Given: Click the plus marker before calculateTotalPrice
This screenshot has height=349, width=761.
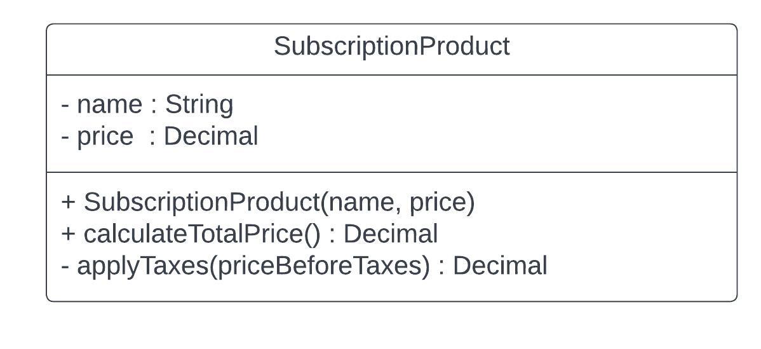Looking at the screenshot, I should click(x=69, y=235).
